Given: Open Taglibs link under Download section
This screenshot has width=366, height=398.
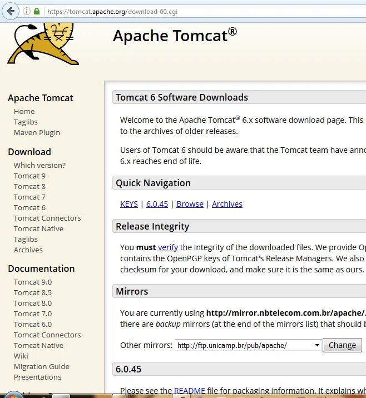Looking at the screenshot, I should coord(26,240).
